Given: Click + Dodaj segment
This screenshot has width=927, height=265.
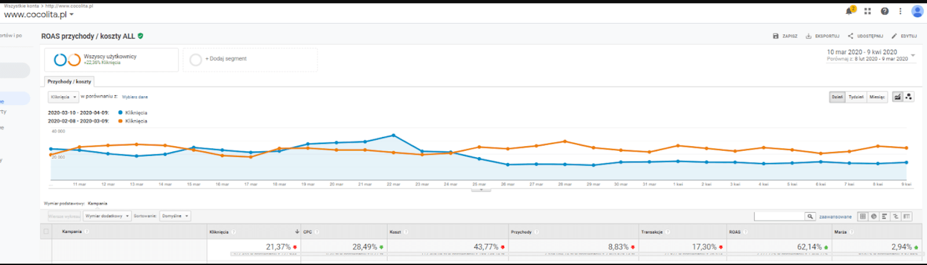Looking at the screenshot, I should coord(225,59).
